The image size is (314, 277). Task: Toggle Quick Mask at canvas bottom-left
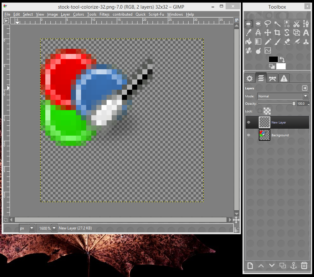coord(6,220)
